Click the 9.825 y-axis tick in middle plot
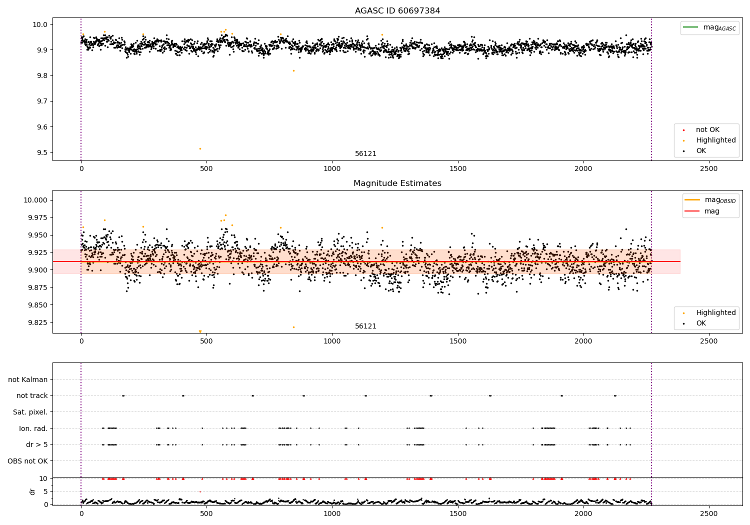 [37, 322]
